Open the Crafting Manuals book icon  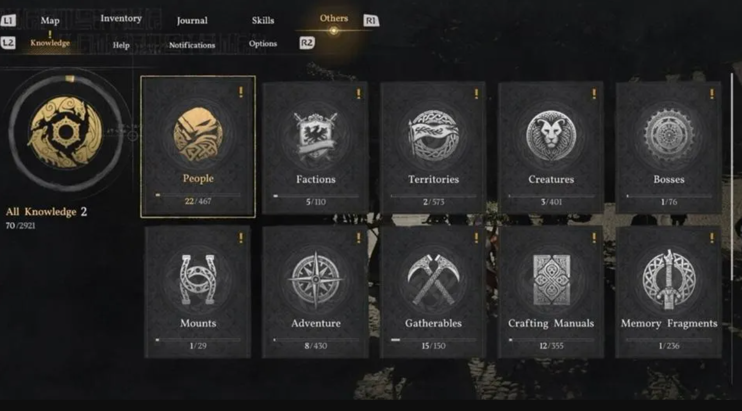point(551,280)
